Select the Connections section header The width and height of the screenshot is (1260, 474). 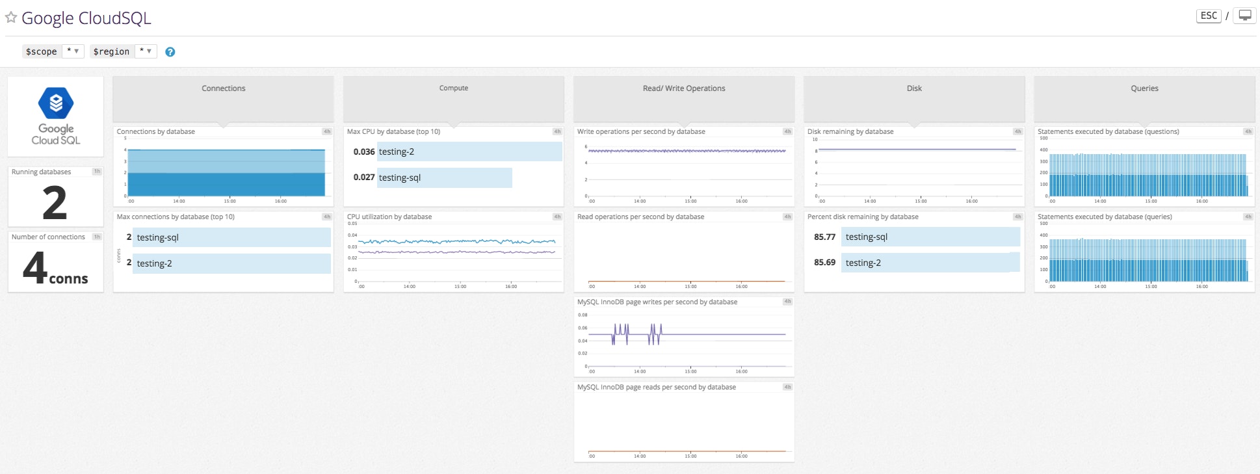[x=223, y=88]
